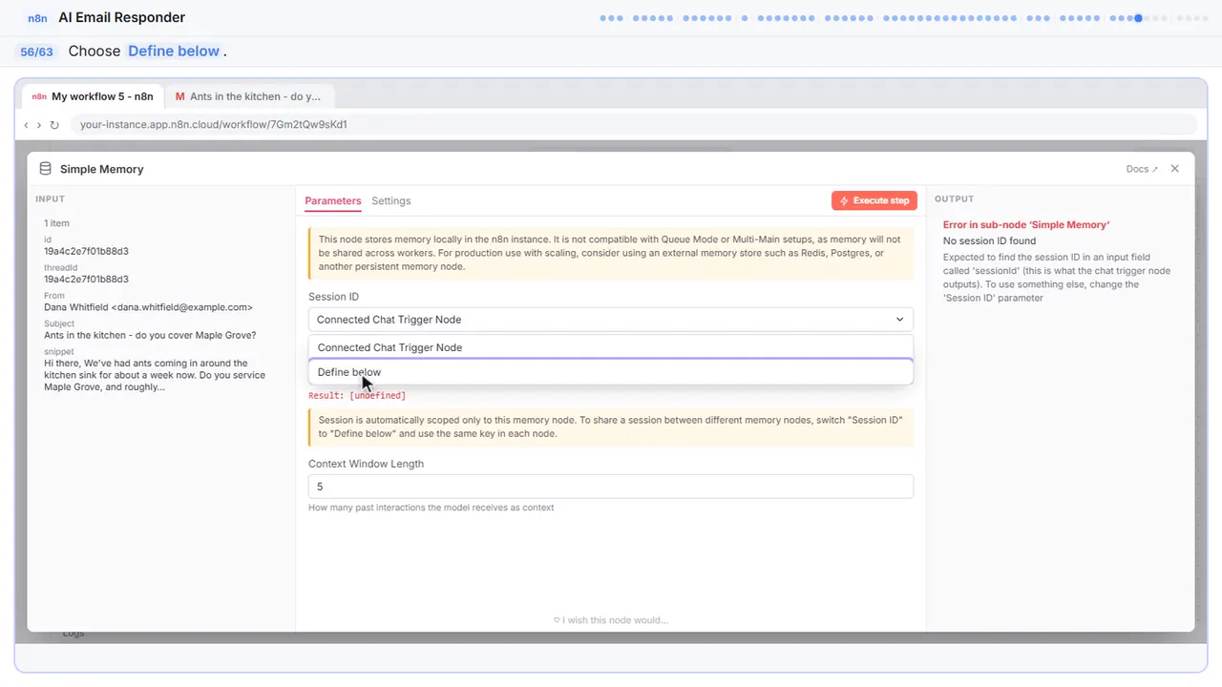Switch to the My workflow 5 browser tab

tap(94, 96)
